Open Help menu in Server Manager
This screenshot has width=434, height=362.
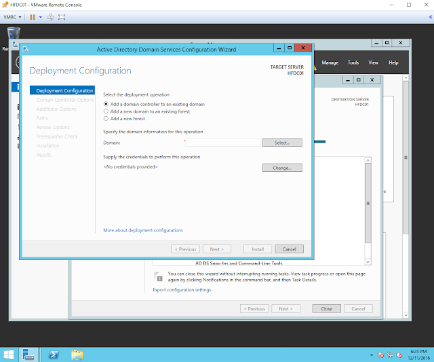[x=393, y=62]
